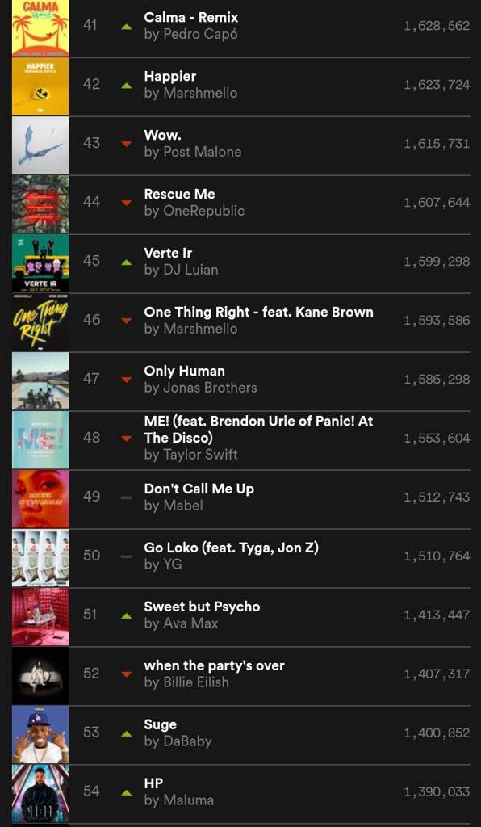
Task: Click the DaBaby Suge album cover
Action: click(40, 735)
